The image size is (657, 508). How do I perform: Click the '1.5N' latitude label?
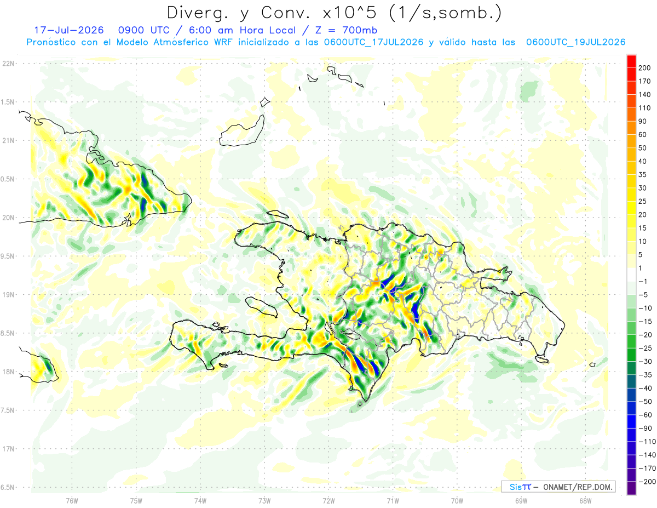[x=7, y=102]
